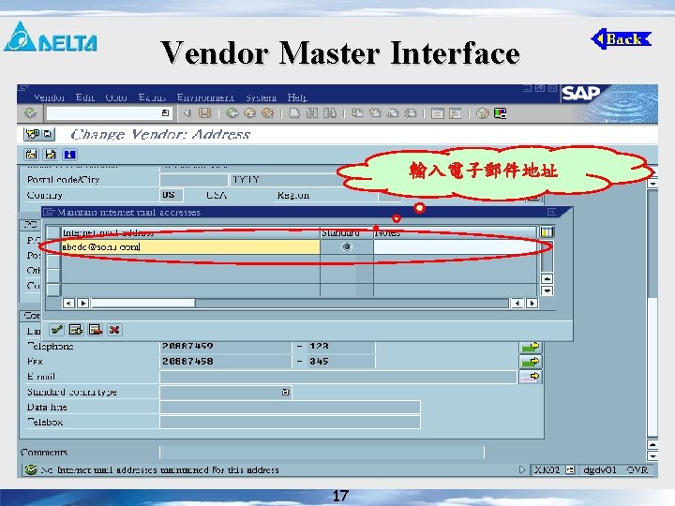
Task: Click the Notes column header
Action: point(455,232)
